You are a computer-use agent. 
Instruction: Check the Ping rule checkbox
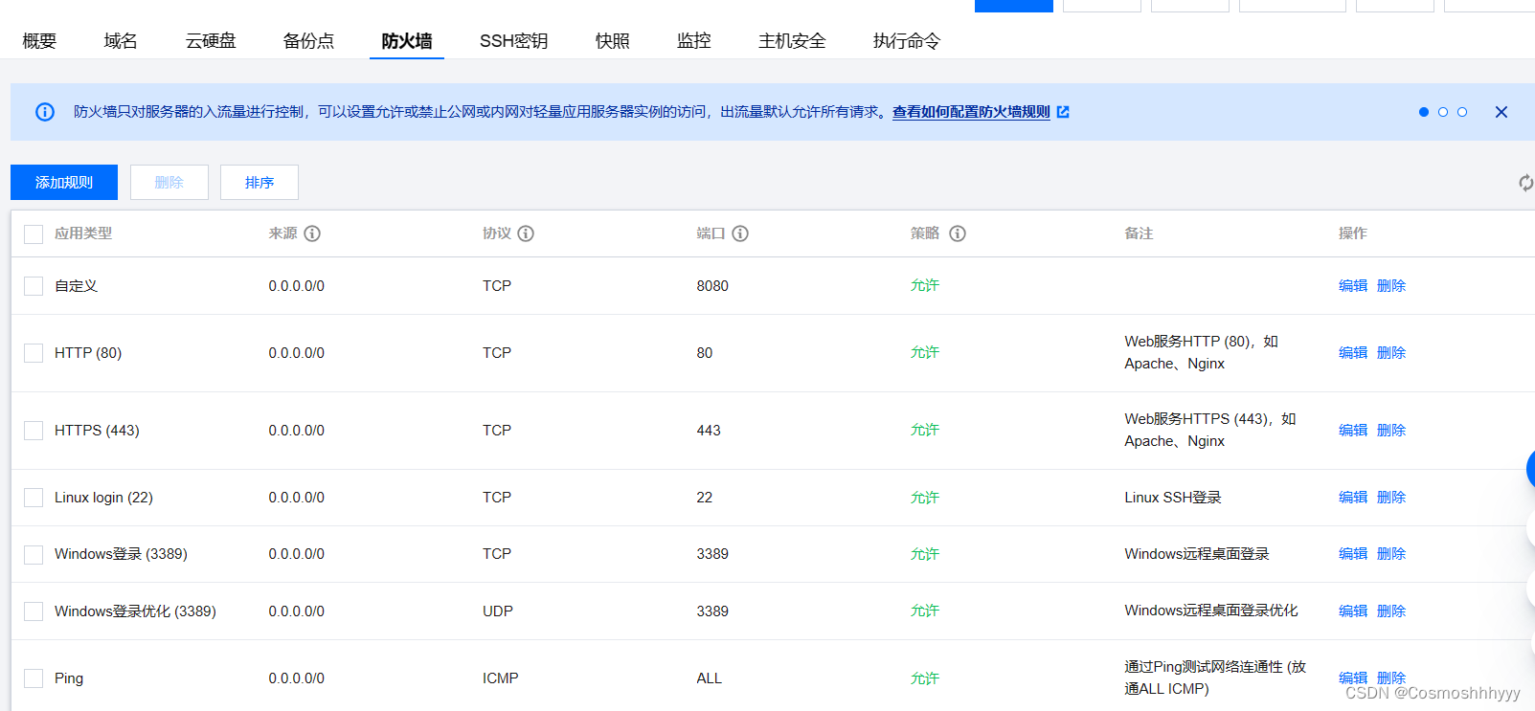tap(34, 678)
